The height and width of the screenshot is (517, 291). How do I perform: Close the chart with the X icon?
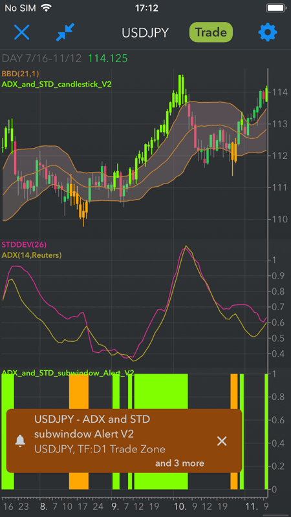[22, 32]
